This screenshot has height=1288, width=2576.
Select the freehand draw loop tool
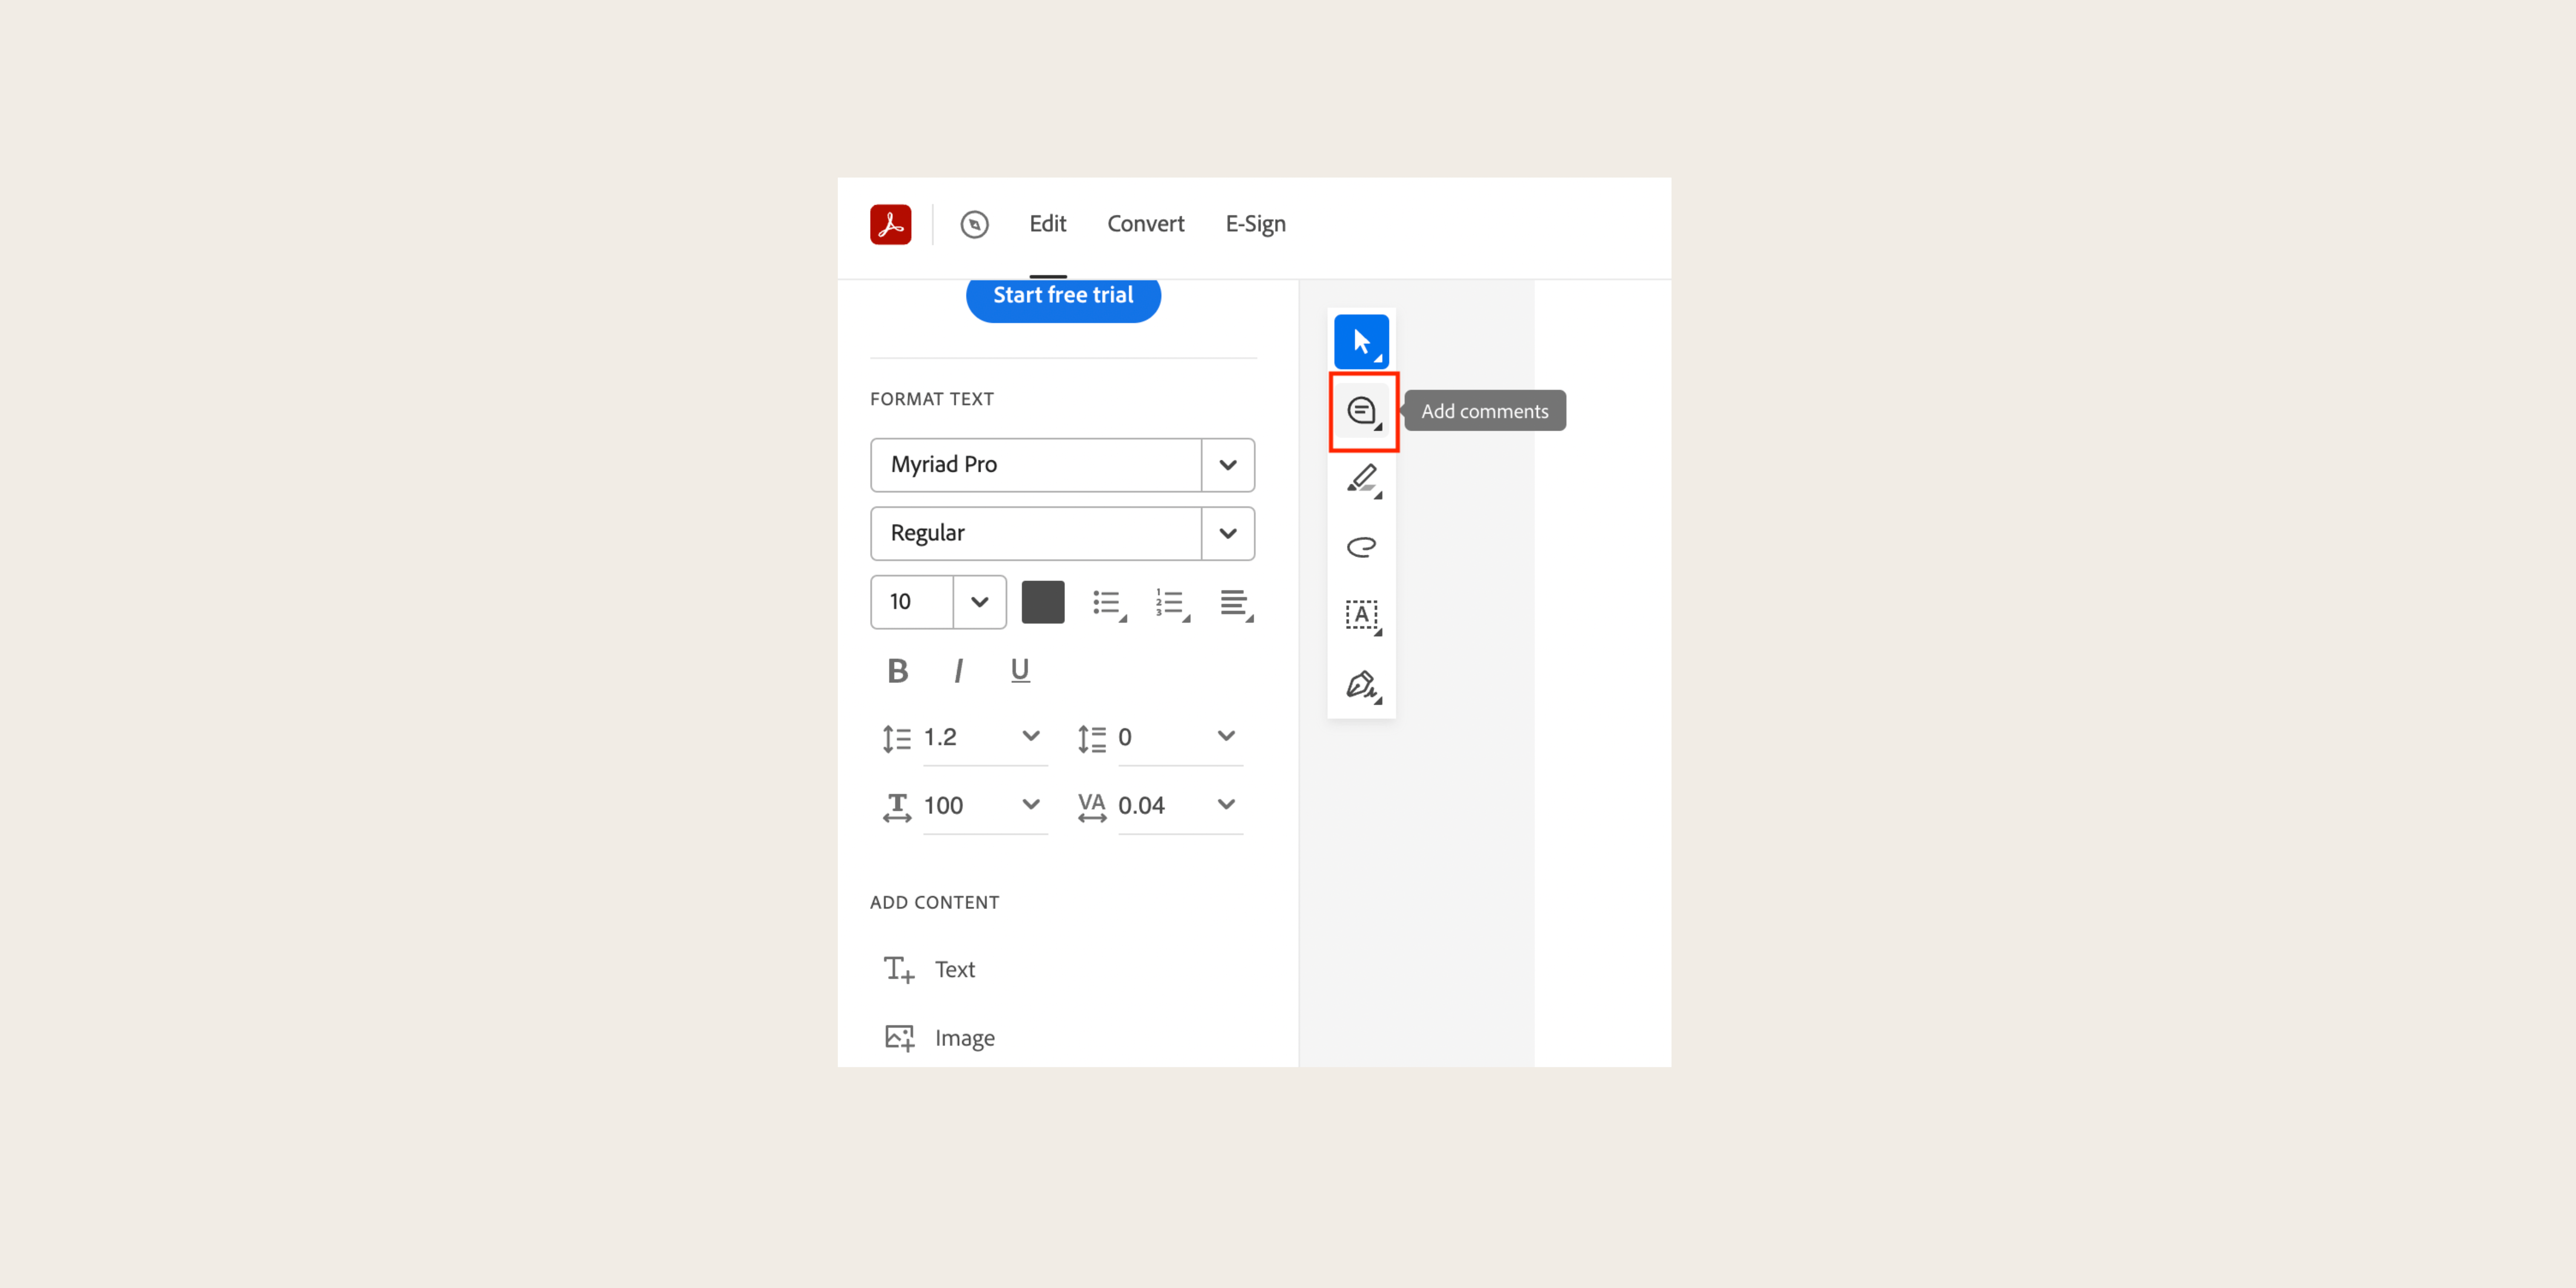(1361, 547)
